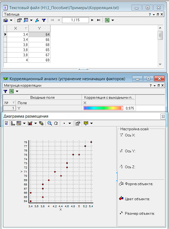Jump to the last record in the table
The image size is (169, 229).
(x=99, y=20)
